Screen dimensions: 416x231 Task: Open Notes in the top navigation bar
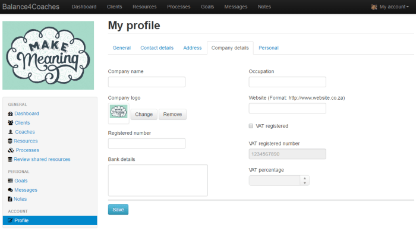coord(264,7)
